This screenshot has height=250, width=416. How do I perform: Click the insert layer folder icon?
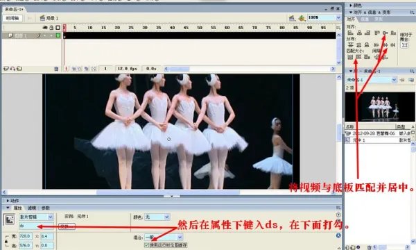click(19, 69)
